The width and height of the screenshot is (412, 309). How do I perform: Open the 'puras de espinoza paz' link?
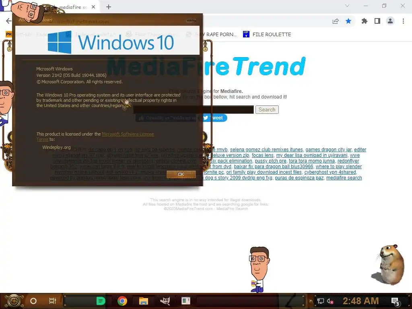click(x=299, y=178)
